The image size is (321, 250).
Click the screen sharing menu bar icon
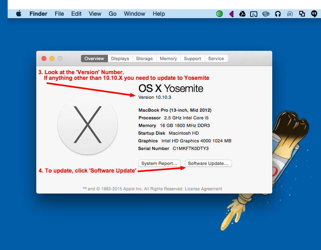pos(253,14)
